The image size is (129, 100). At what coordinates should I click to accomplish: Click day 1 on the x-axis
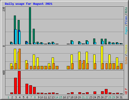tap(8, 97)
